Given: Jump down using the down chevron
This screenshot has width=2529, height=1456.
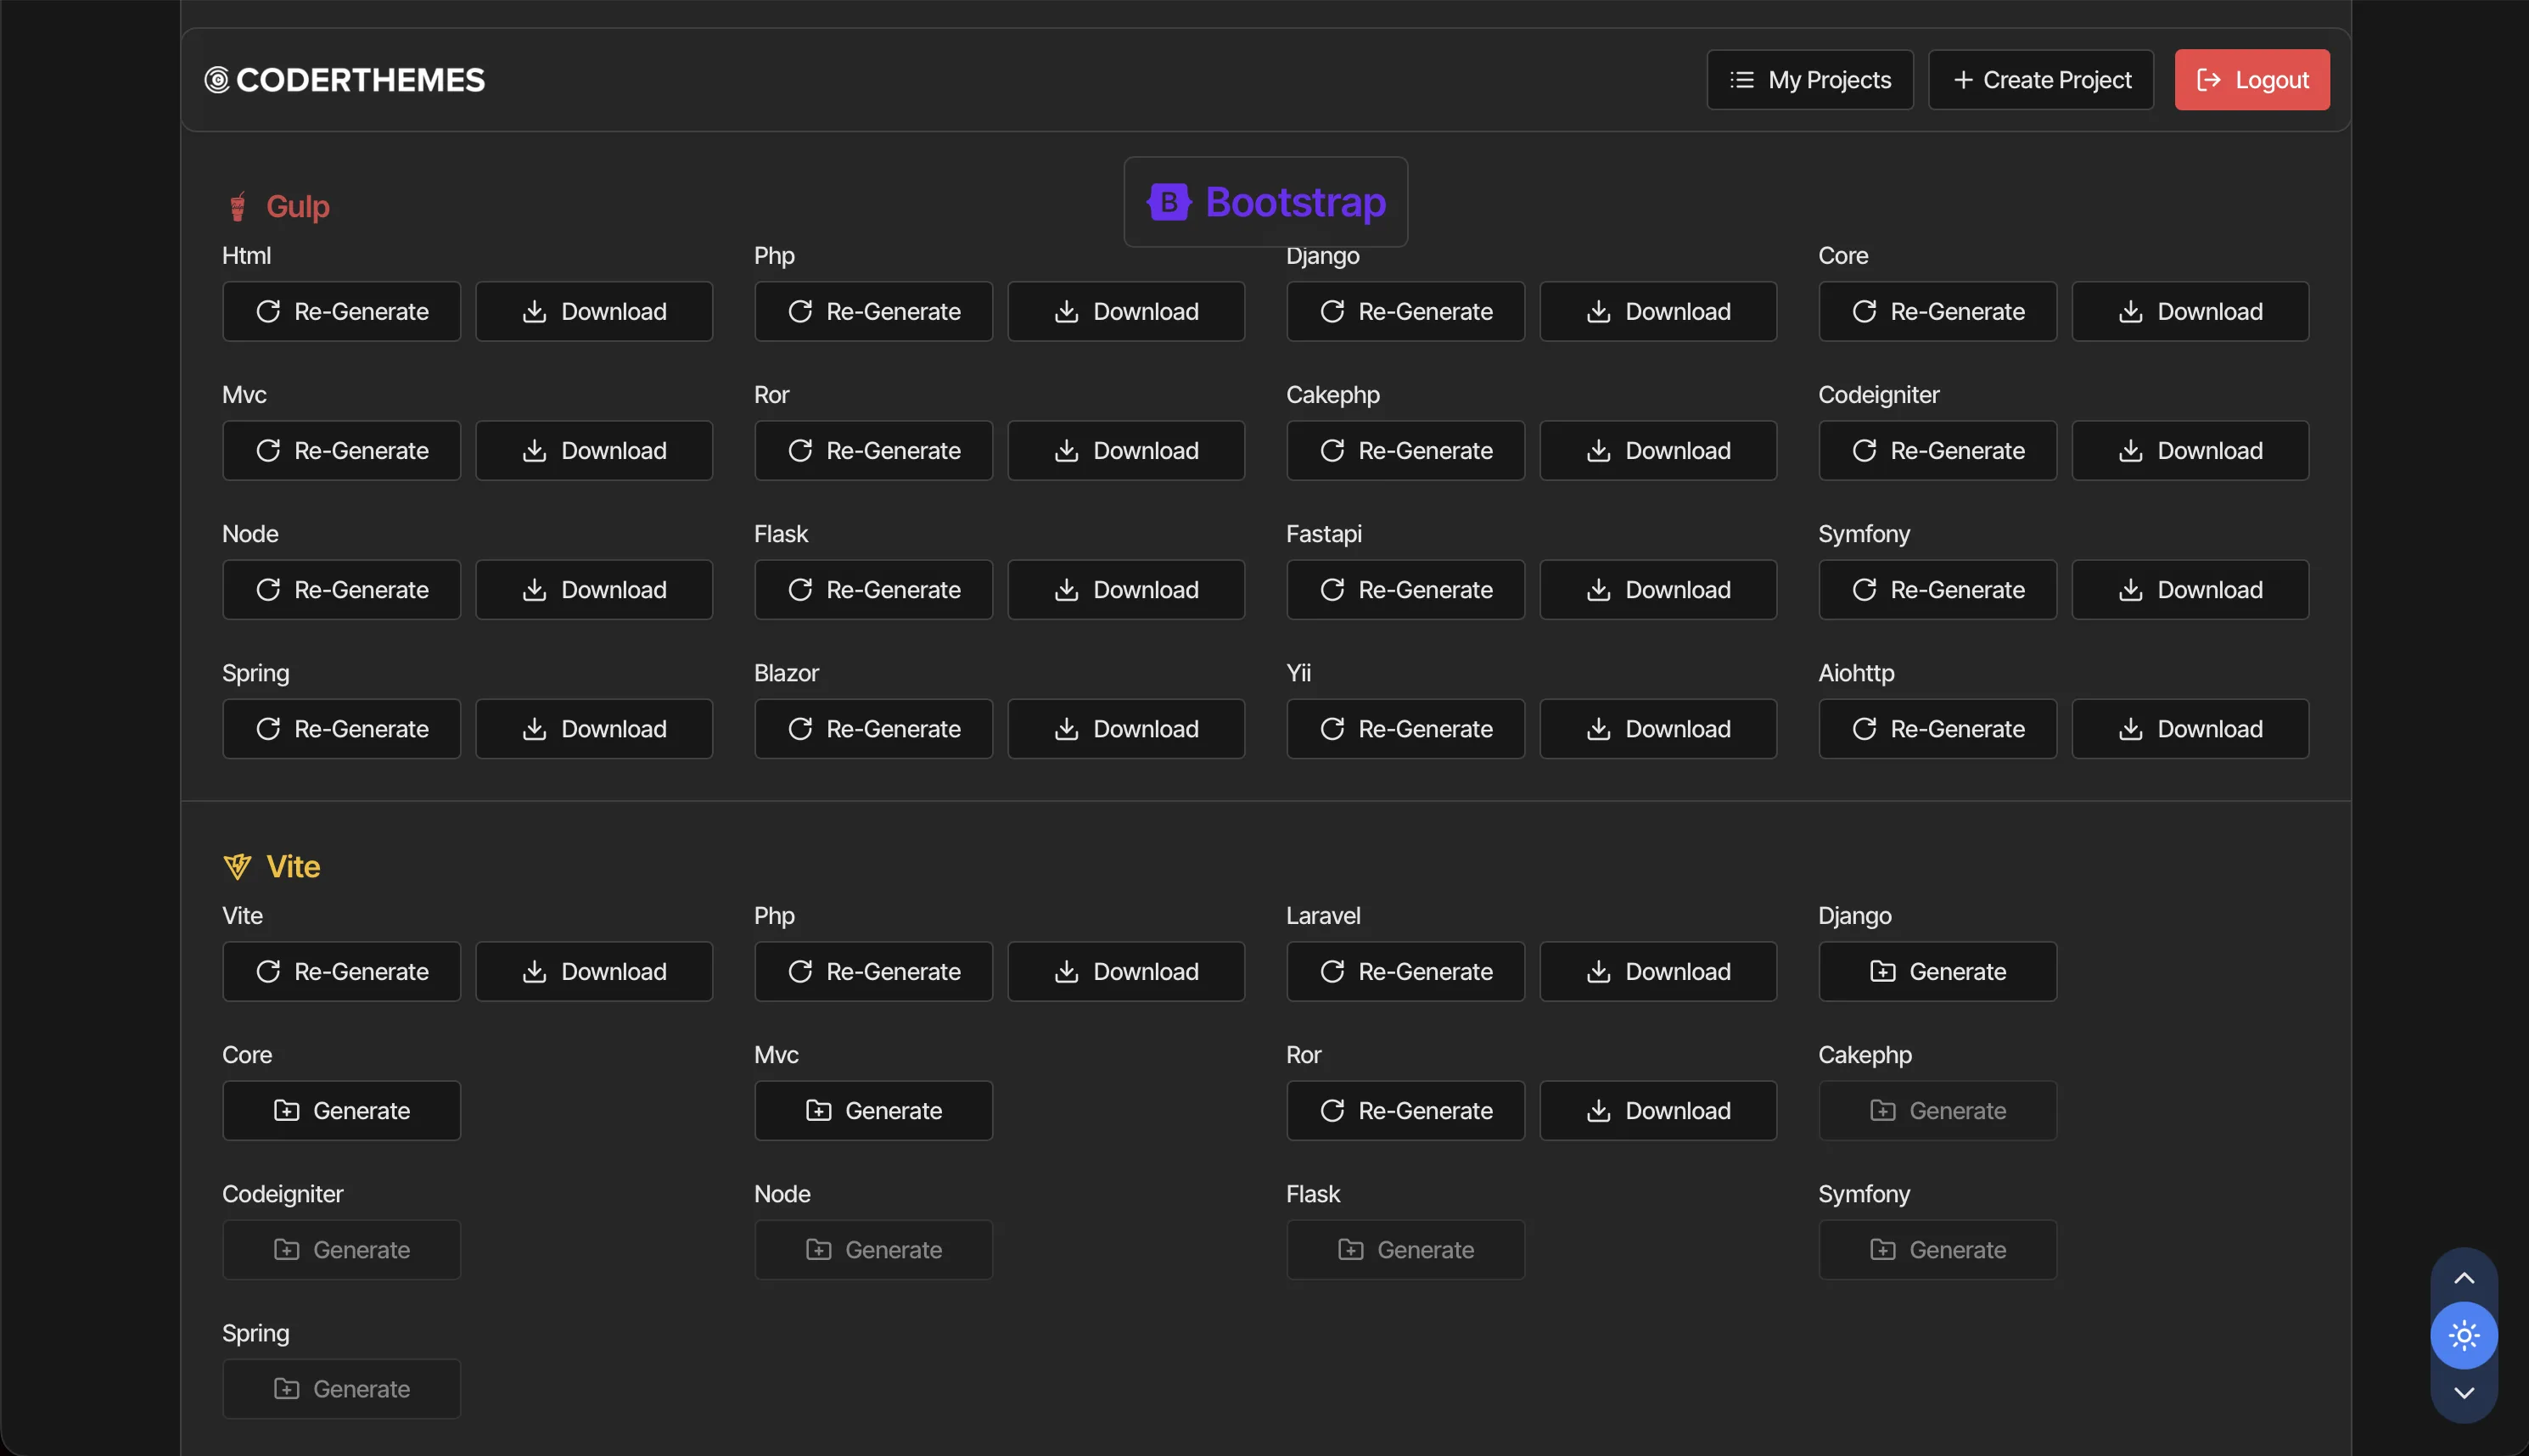Looking at the screenshot, I should (2463, 1392).
